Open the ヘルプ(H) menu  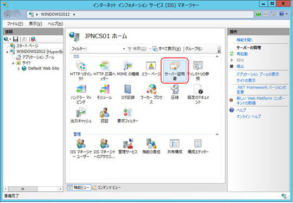click(x=55, y=24)
